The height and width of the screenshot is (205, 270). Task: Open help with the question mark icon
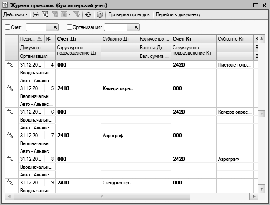[x=99, y=14]
